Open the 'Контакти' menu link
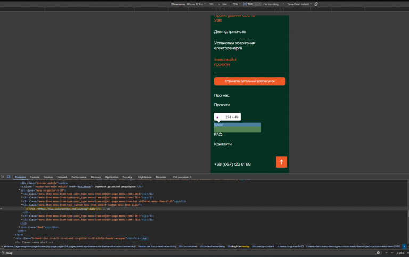Image resolution: width=409 pixels, height=257 pixels. coord(223,144)
